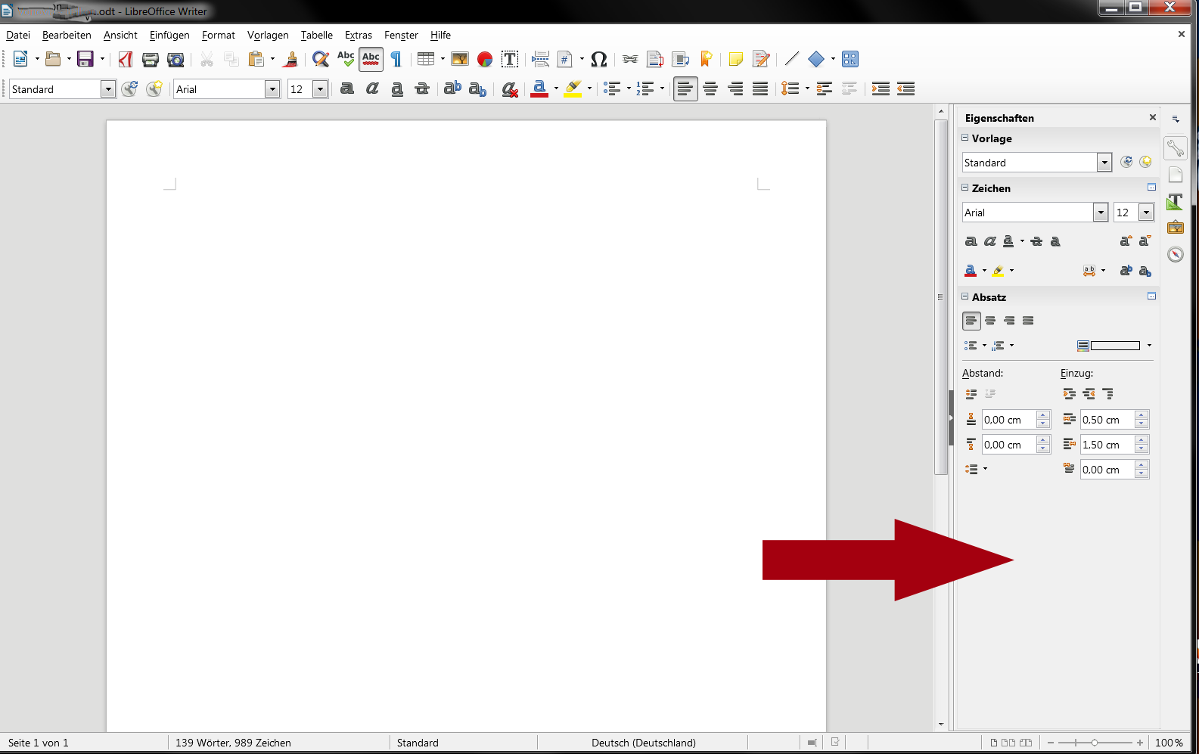Insert special character Omega icon
This screenshot has width=1199, height=754.
coord(598,59)
